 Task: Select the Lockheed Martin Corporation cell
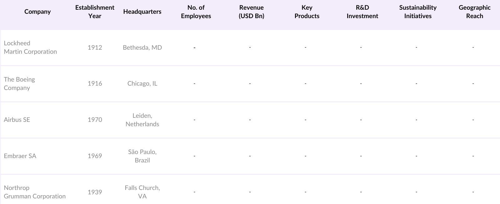[30, 47]
